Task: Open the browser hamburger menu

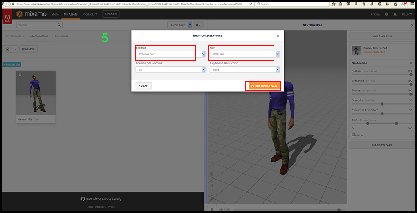Action: tap(413, 4)
